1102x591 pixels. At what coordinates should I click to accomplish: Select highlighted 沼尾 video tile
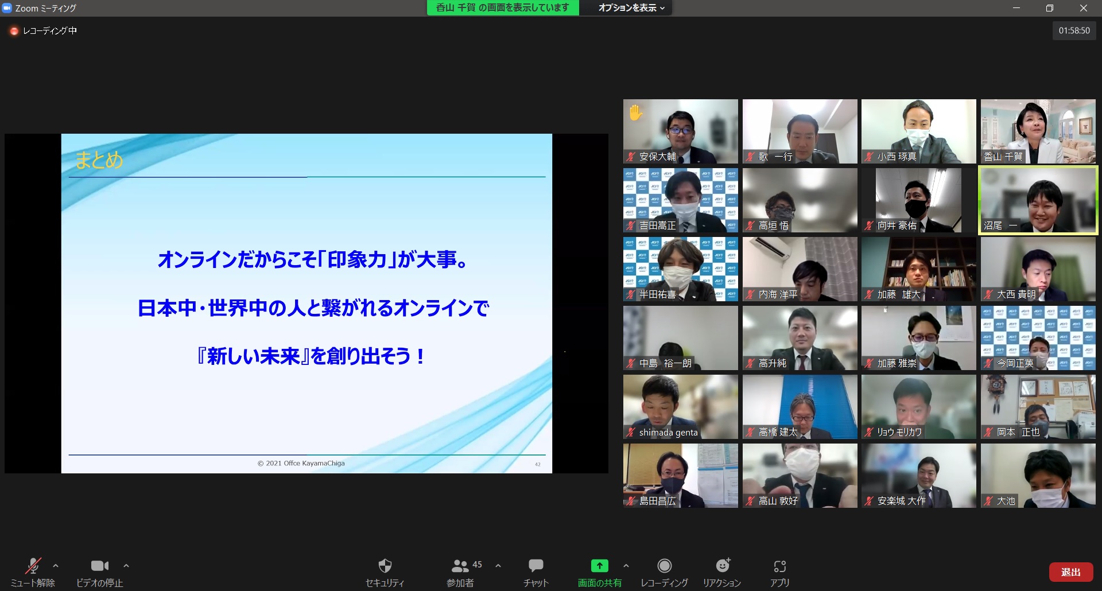1038,200
